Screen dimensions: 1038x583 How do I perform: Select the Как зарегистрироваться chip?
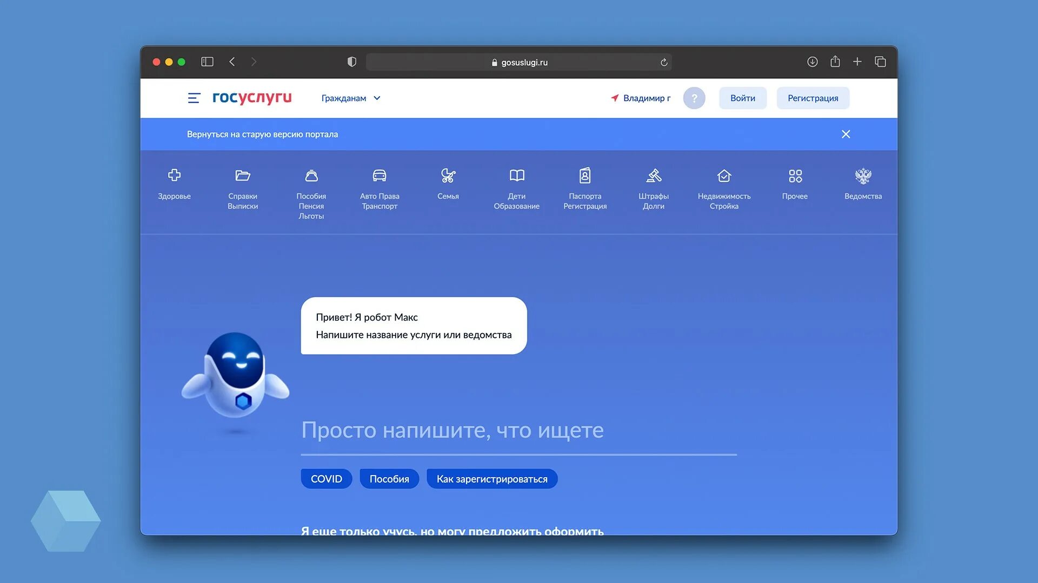[x=492, y=479]
